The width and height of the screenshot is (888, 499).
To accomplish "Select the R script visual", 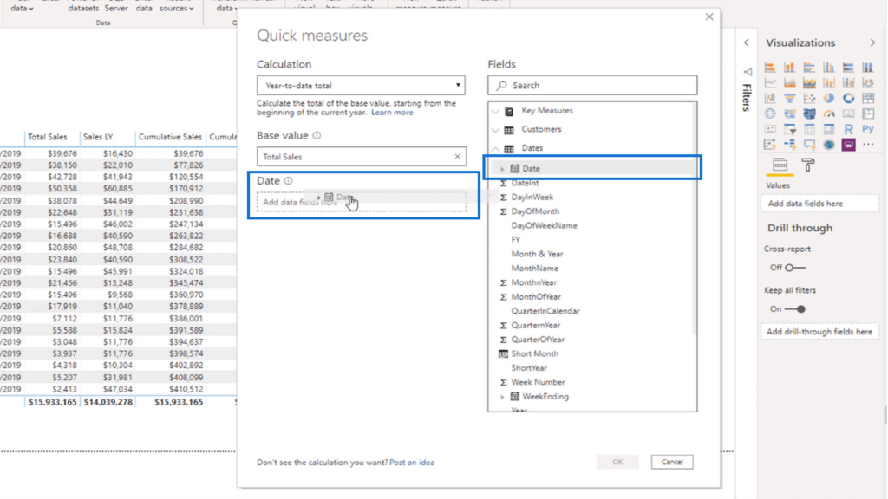I will [848, 130].
